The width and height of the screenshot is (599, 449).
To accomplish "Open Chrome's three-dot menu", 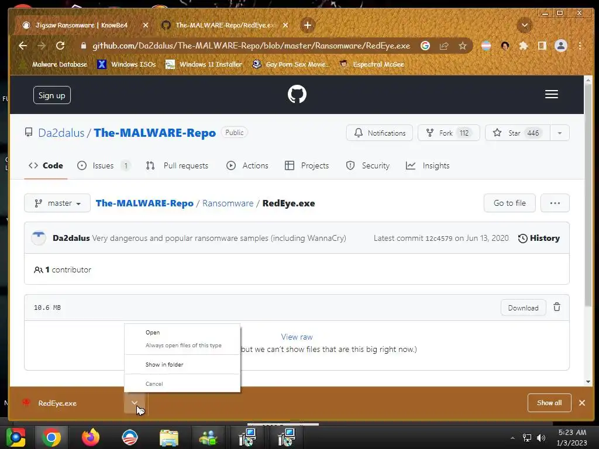I will (x=580, y=46).
